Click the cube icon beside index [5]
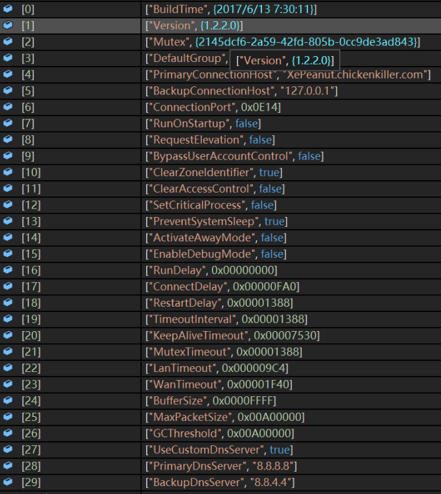Viewport: 441px width, 494px height. coord(8,91)
